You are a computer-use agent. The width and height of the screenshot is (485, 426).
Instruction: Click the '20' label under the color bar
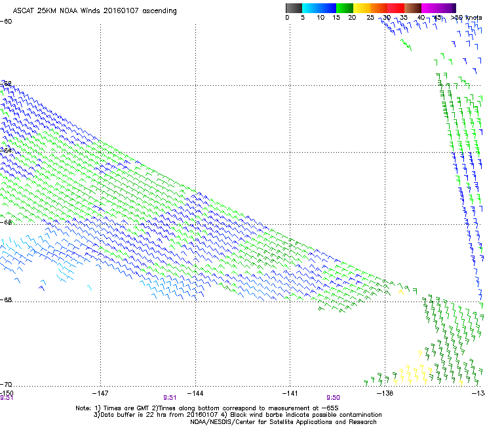(x=352, y=18)
